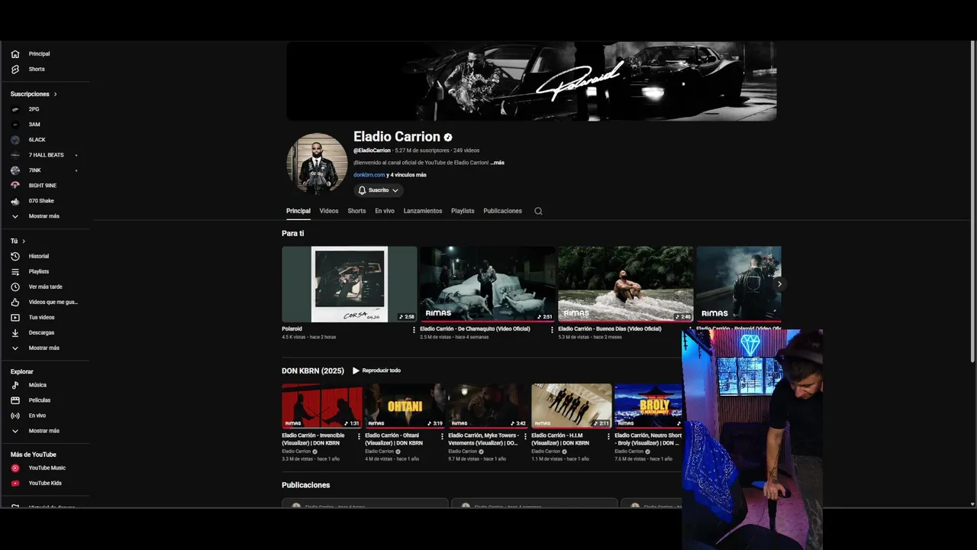The width and height of the screenshot is (977, 550).
Task: Click 249 videos count text
Action: click(x=466, y=150)
